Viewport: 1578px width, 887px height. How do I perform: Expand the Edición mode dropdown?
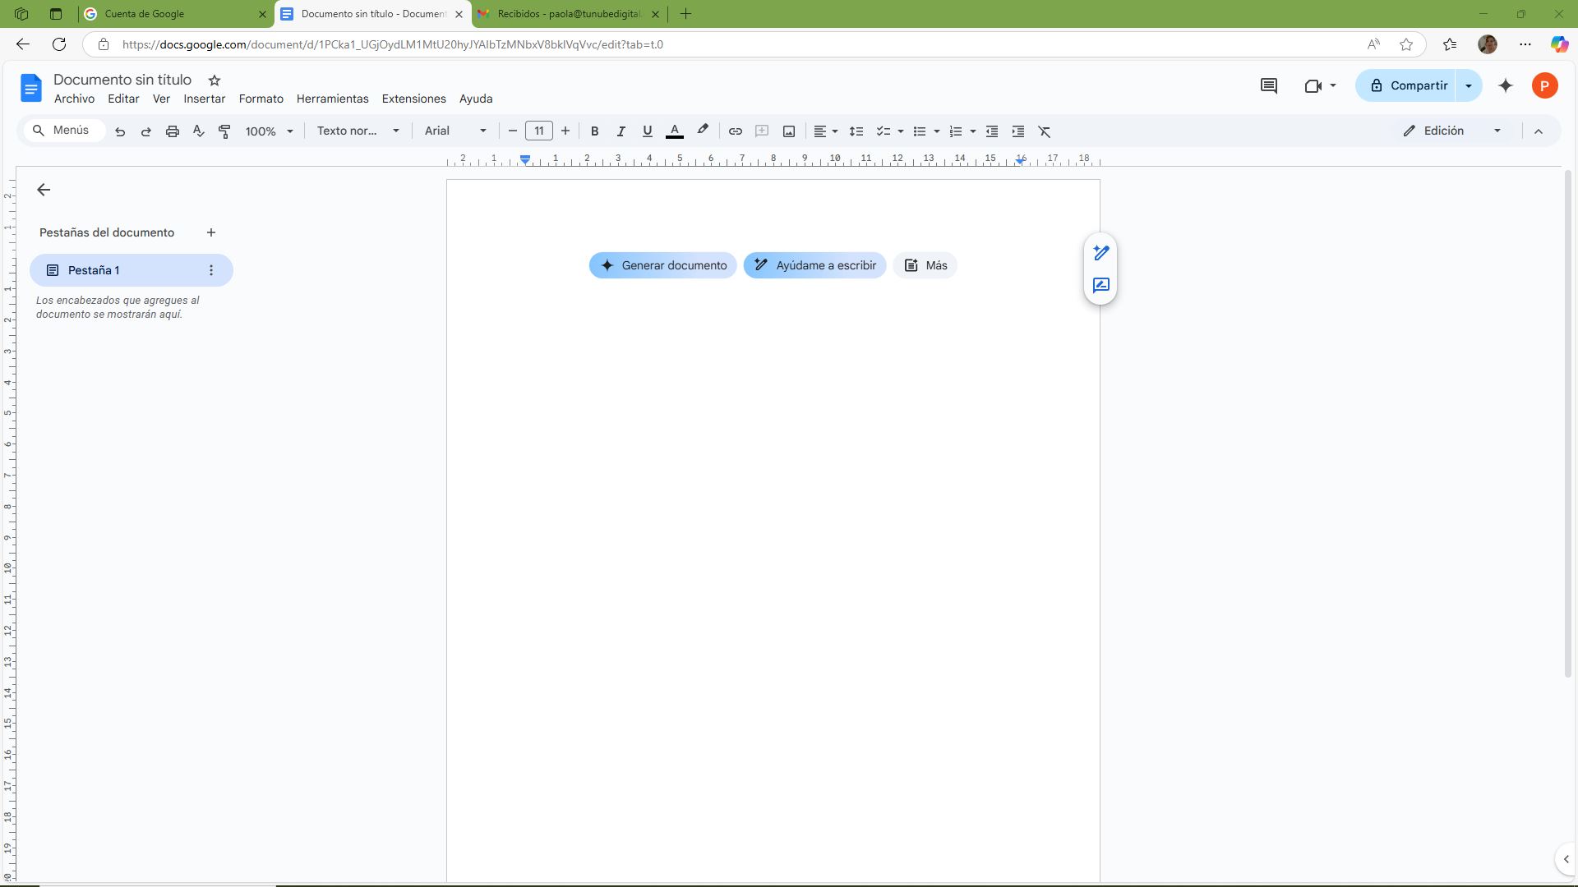1497,131
